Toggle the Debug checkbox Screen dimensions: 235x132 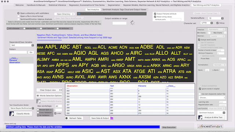pos(217,23)
